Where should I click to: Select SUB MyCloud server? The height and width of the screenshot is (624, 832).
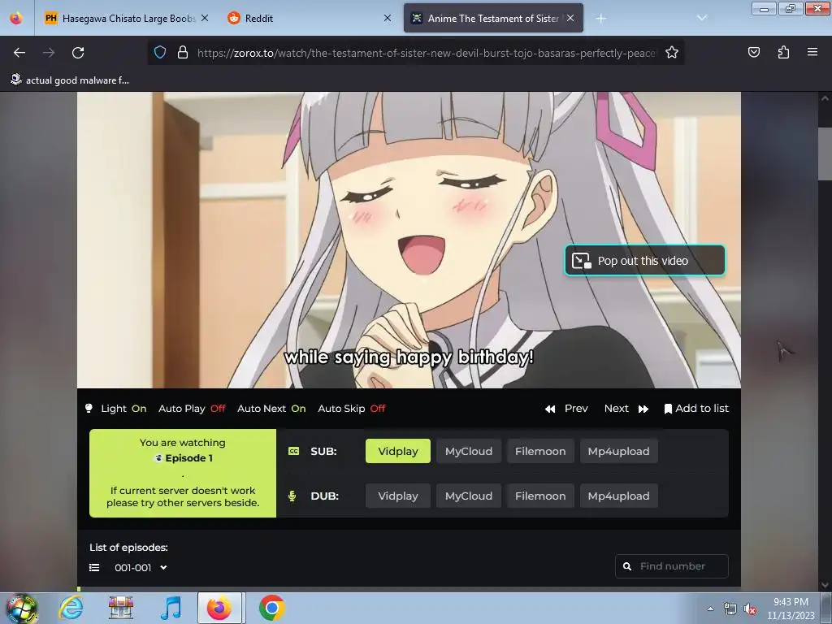(469, 451)
